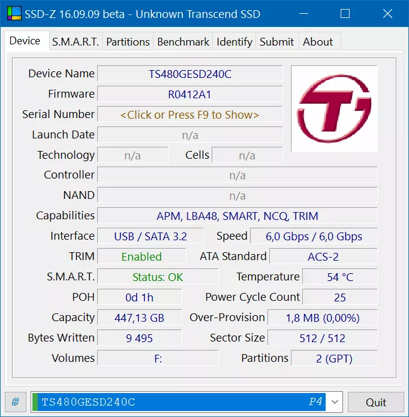Click the Launch Date n/a field

(190, 135)
